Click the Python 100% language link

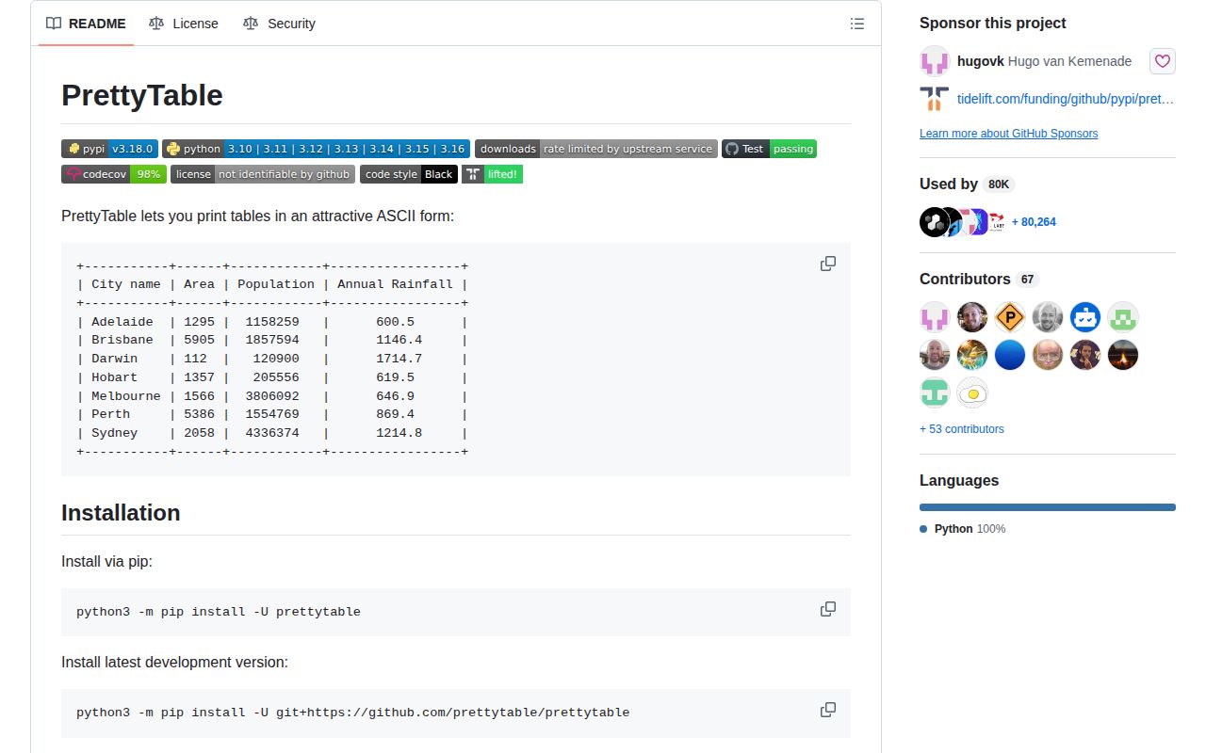tap(963, 529)
